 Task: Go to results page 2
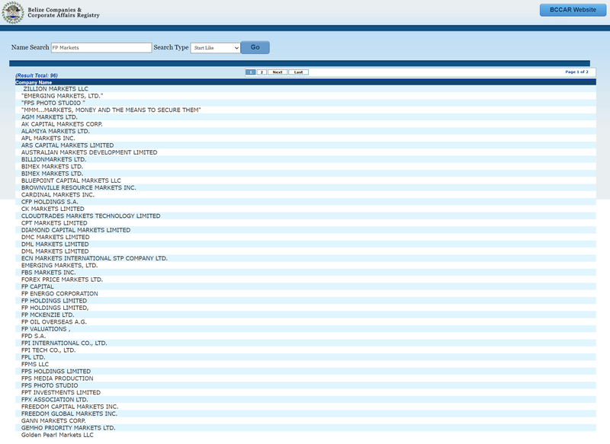(x=262, y=72)
